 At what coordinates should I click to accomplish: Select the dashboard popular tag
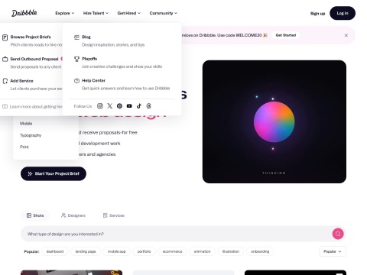(55, 251)
